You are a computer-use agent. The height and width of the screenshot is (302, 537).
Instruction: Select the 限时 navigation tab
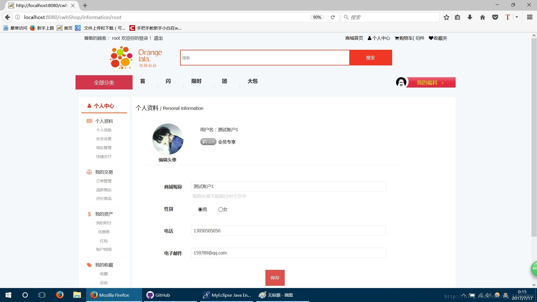coord(196,81)
